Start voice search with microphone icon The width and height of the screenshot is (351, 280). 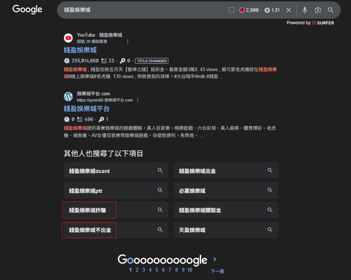(x=305, y=10)
